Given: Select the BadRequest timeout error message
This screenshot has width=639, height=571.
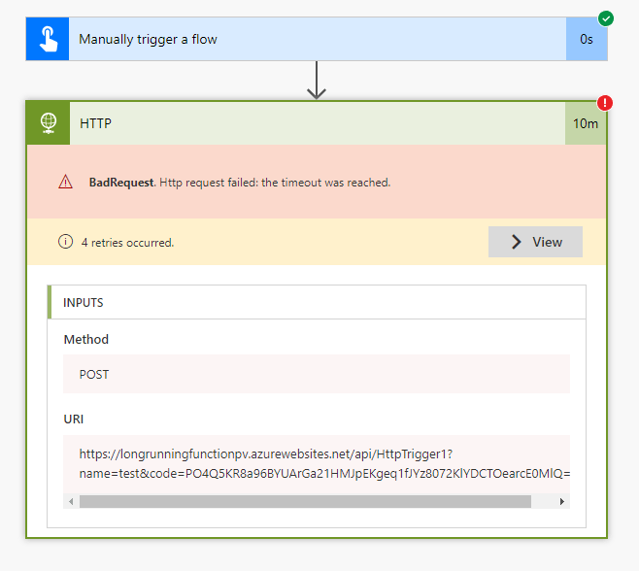Looking at the screenshot, I should click(240, 183).
